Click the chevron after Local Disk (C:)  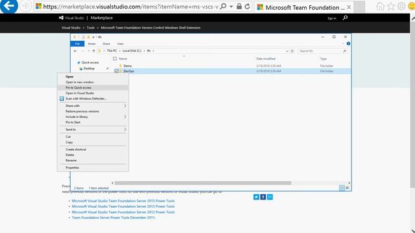click(x=145, y=50)
